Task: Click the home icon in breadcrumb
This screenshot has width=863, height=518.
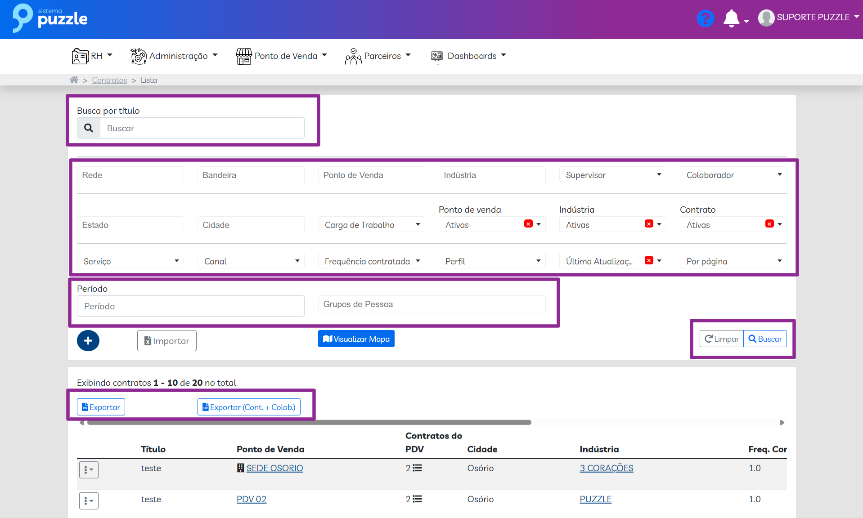Action: tap(74, 80)
